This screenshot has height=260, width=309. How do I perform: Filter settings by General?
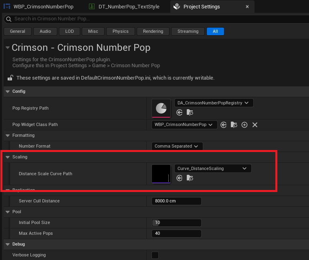coord(18,32)
